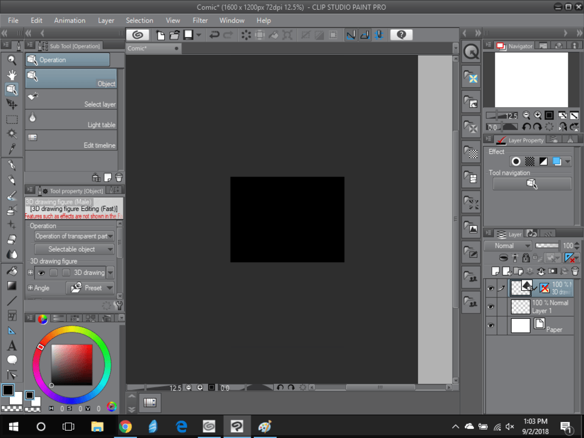
Task: Select the Operation cube tool in toolbox
Action: coord(12,89)
